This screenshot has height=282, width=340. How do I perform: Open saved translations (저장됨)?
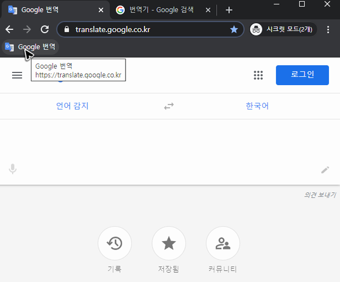(169, 243)
